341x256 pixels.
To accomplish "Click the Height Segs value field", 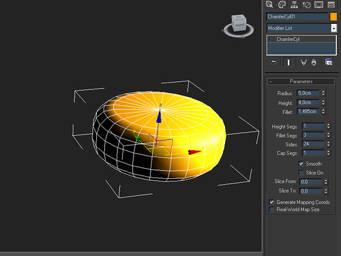I will [x=313, y=126].
